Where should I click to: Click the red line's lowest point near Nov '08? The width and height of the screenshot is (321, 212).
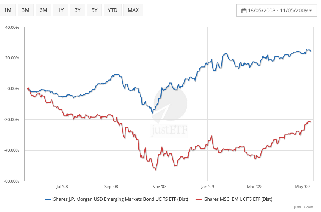(155, 170)
